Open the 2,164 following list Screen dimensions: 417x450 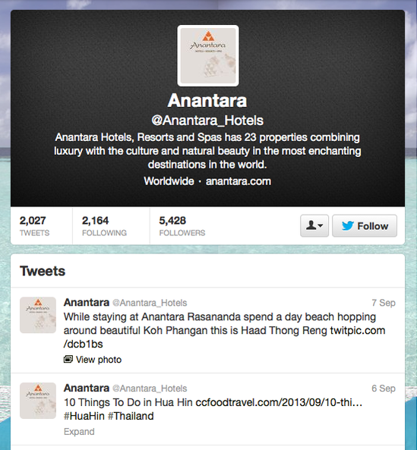pyautogui.click(x=104, y=226)
